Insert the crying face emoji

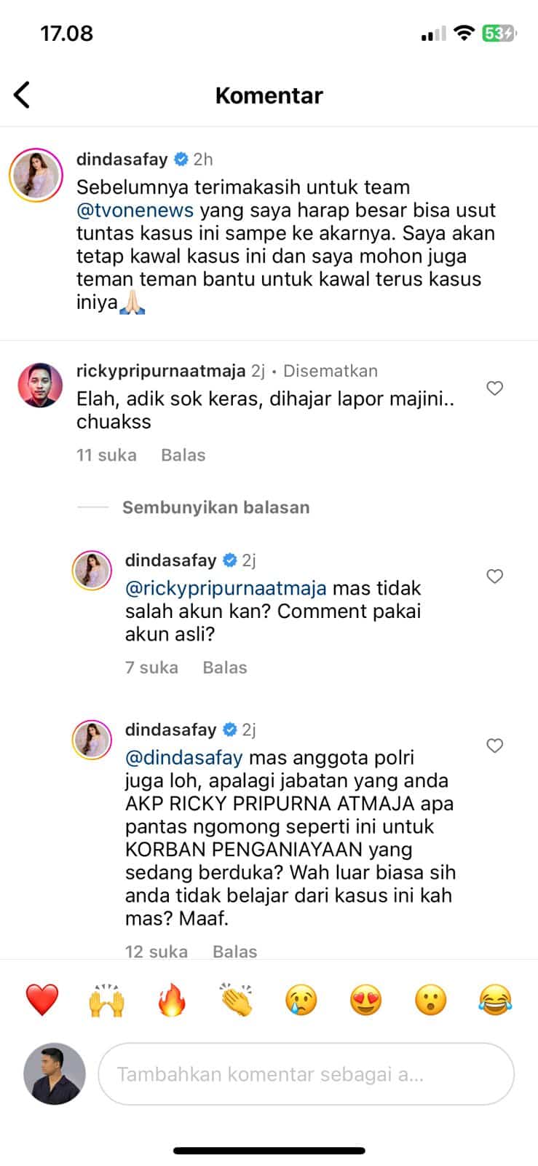click(x=301, y=999)
